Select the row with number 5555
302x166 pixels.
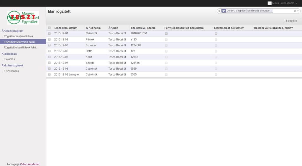(x=49, y=74)
